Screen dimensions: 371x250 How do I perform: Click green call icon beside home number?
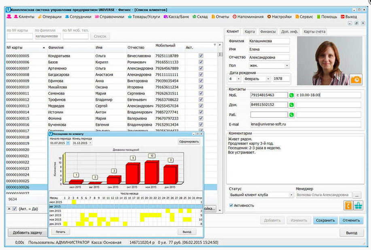click(x=291, y=105)
